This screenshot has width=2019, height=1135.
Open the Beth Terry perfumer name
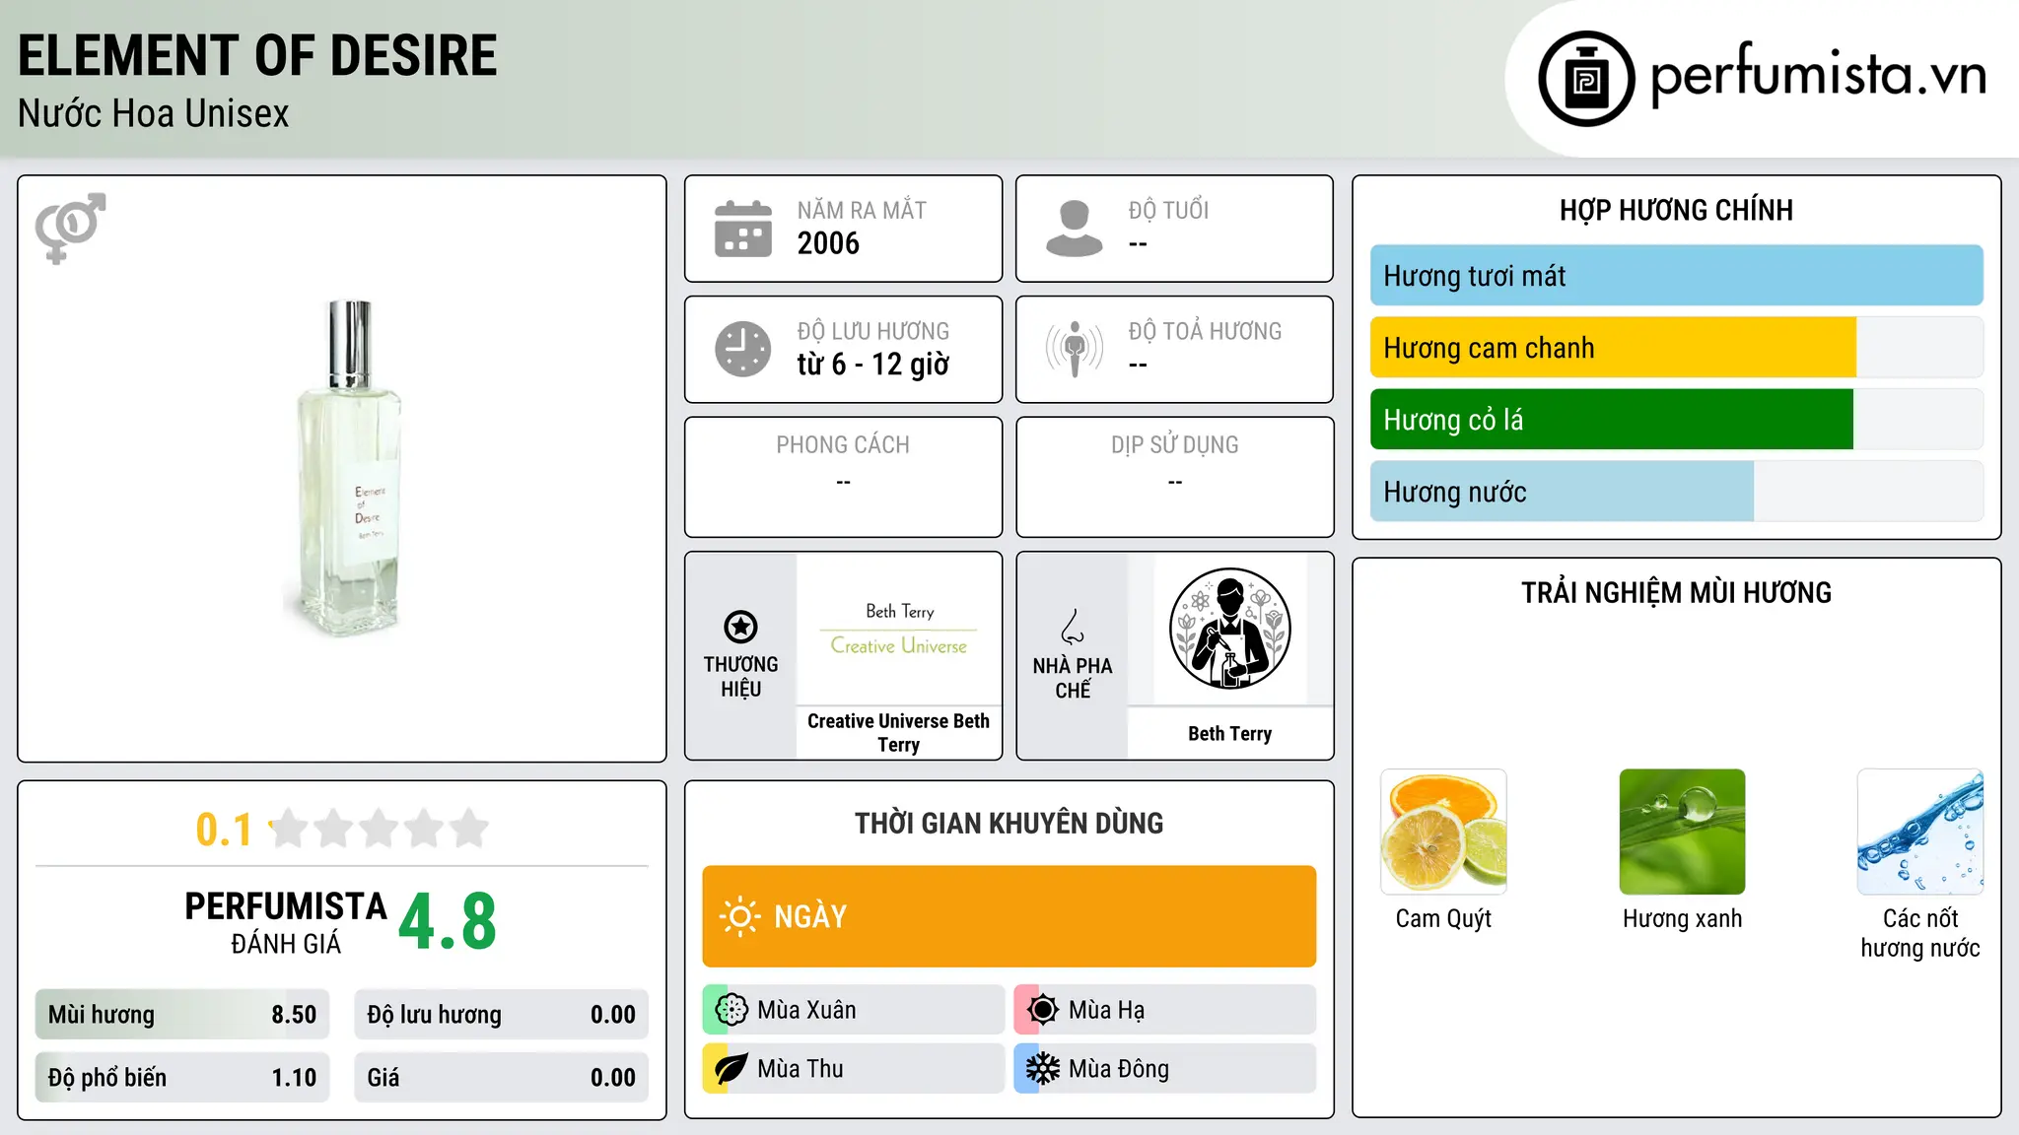[x=1230, y=733]
